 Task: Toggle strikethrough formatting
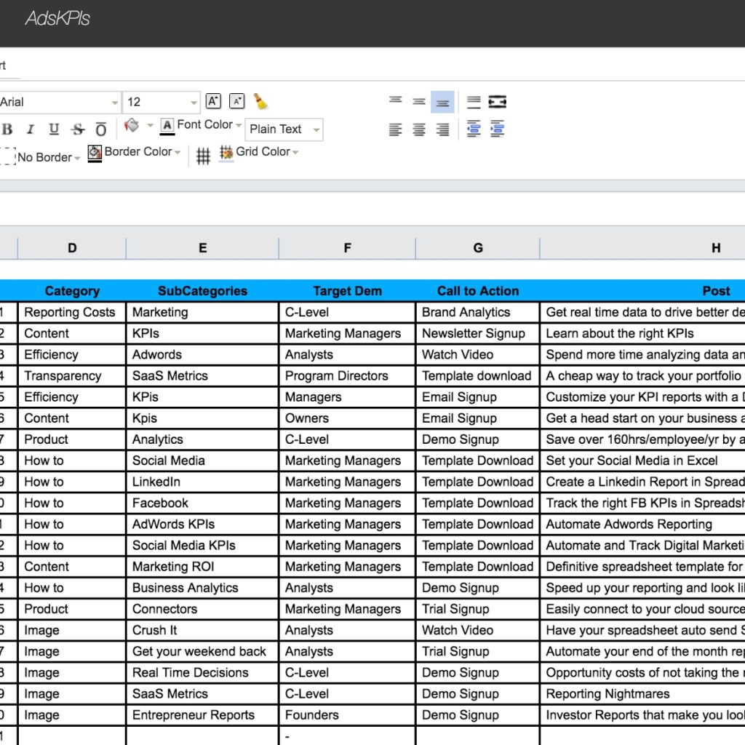[78, 130]
